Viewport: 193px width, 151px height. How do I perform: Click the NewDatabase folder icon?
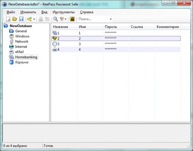6,26
